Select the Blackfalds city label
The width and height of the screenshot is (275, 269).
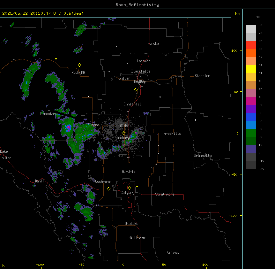tap(141, 71)
